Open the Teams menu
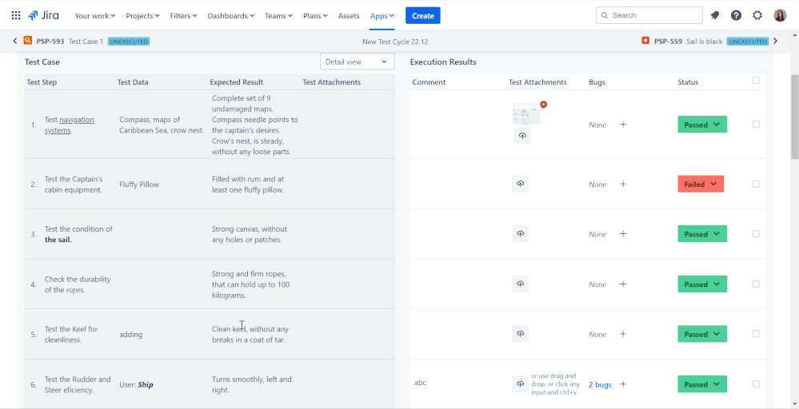 coord(279,16)
